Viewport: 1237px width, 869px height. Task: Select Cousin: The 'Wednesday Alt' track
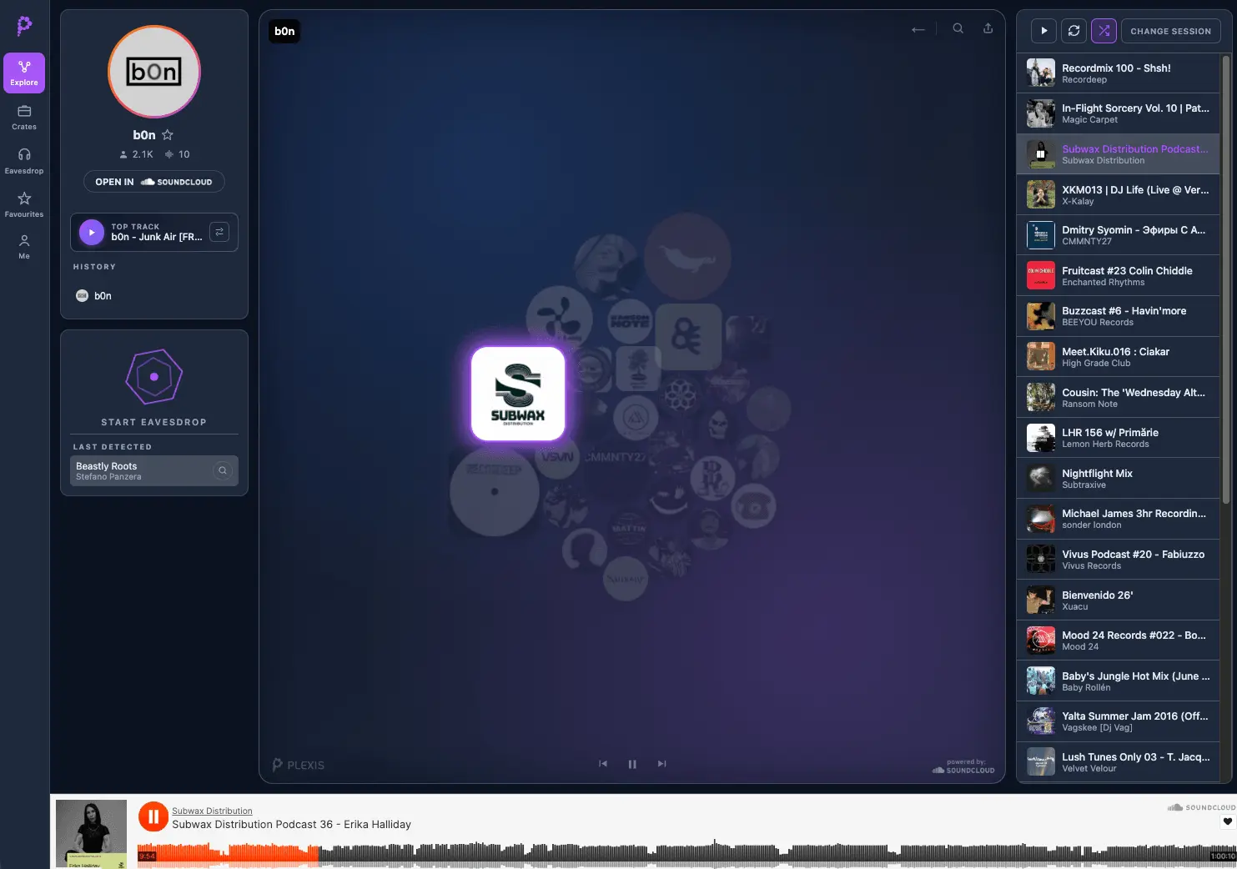tap(1118, 398)
